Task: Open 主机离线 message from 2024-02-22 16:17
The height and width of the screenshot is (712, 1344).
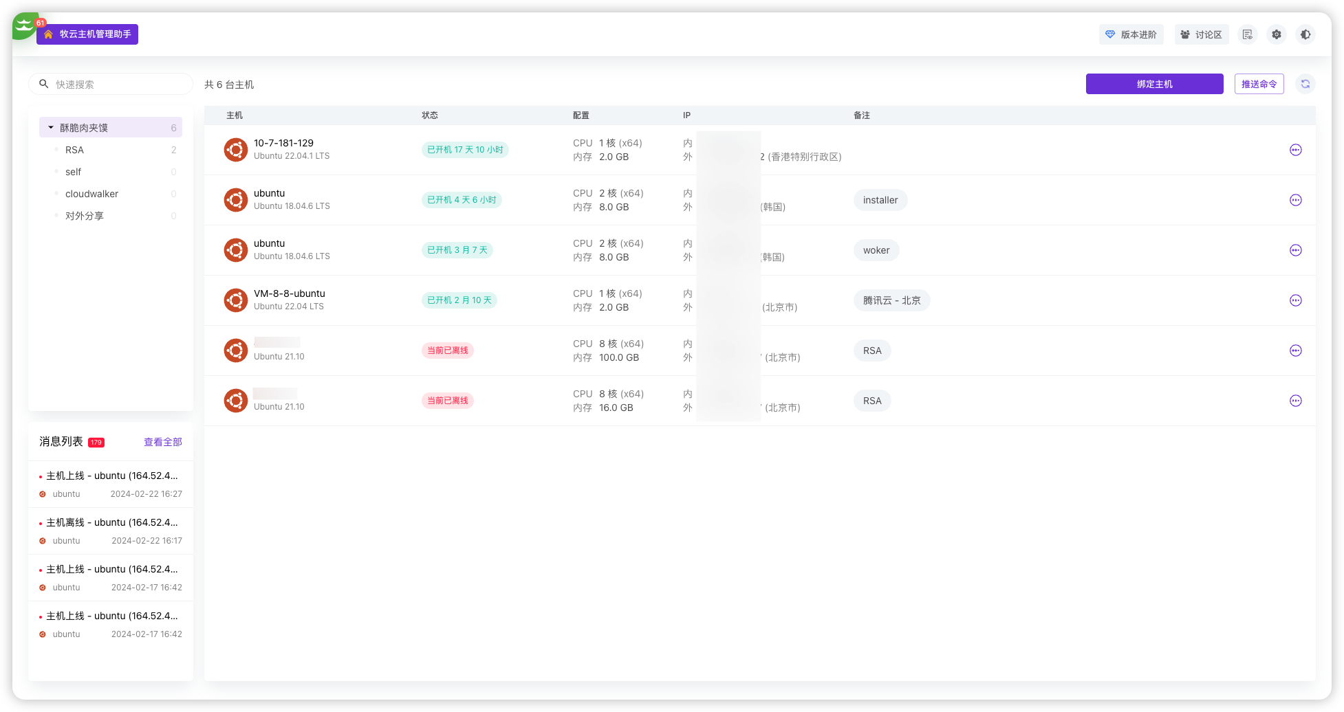Action: coord(111,531)
